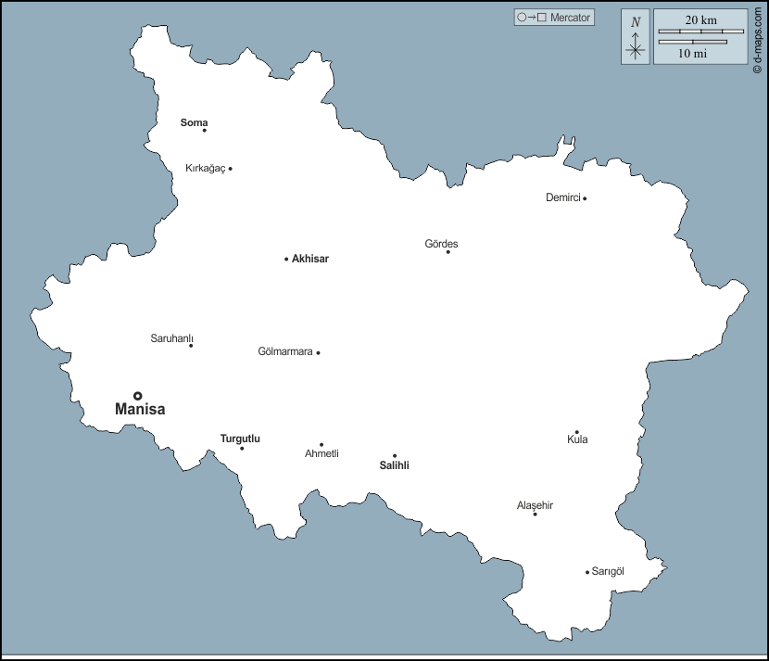The height and width of the screenshot is (661, 769).
Task: Open the d-maps.com copyright link
Action: pyautogui.click(x=757, y=39)
